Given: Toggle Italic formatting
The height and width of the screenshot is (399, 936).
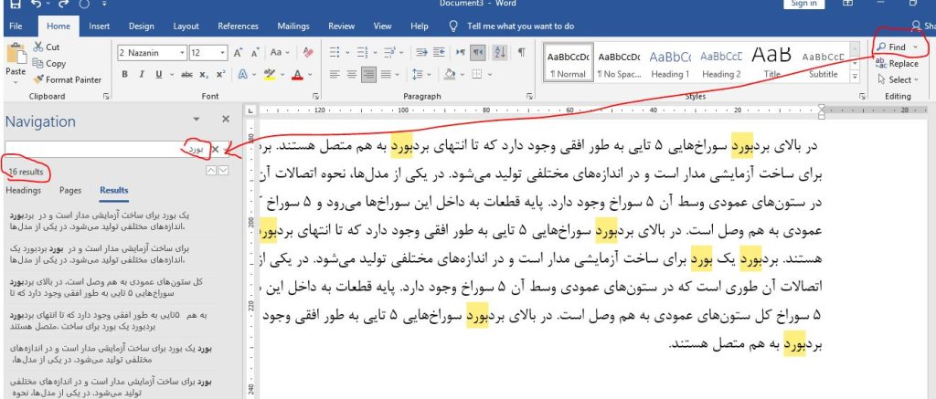Looking at the screenshot, I should [142, 75].
